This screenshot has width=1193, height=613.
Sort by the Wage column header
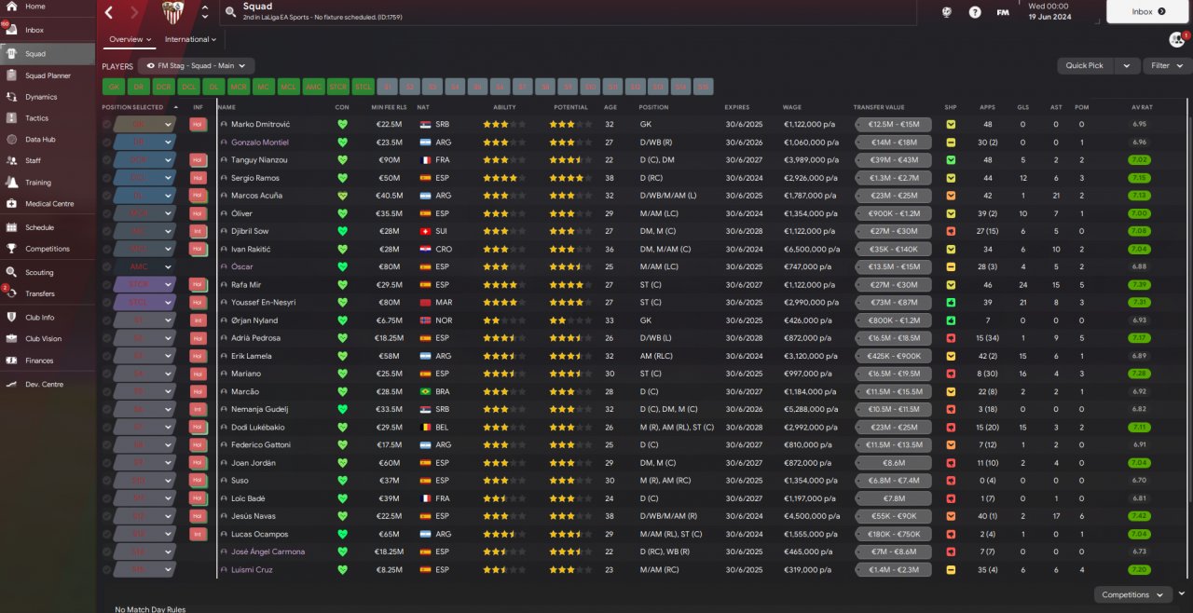pos(792,107)
